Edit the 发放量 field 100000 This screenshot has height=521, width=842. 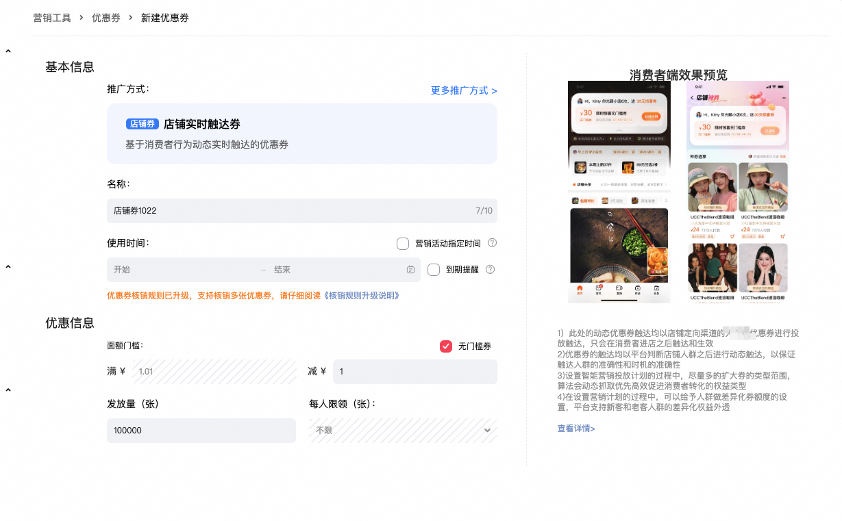[x=201, y=431]
